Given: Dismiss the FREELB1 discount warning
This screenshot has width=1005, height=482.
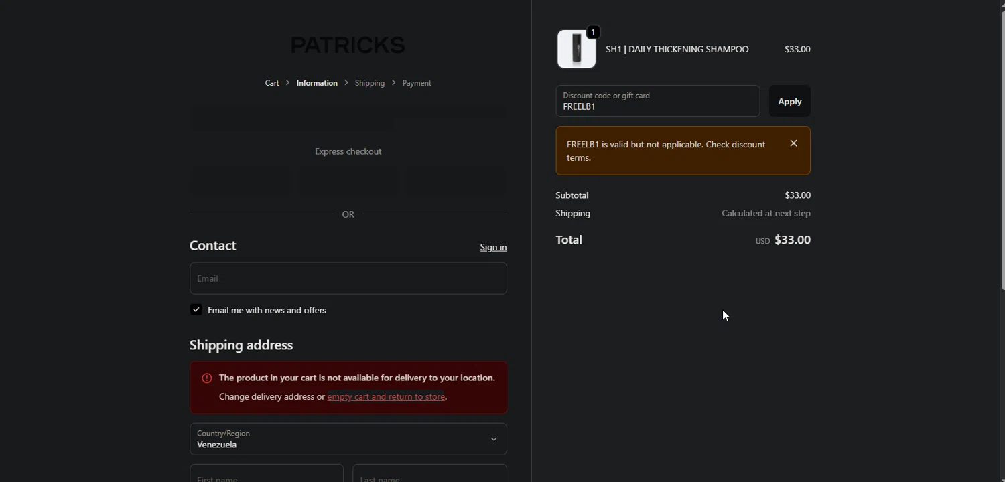Looking at the screenshot, I should [x=793, y=143].
